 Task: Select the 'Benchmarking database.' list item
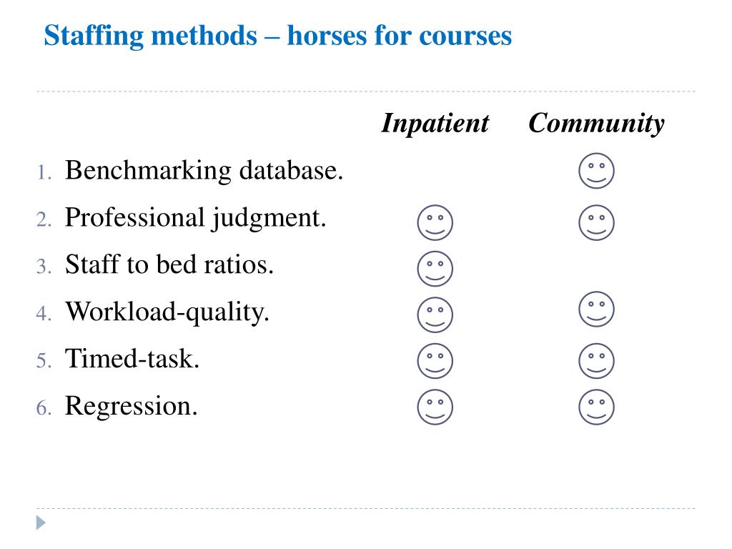(204, 170)
